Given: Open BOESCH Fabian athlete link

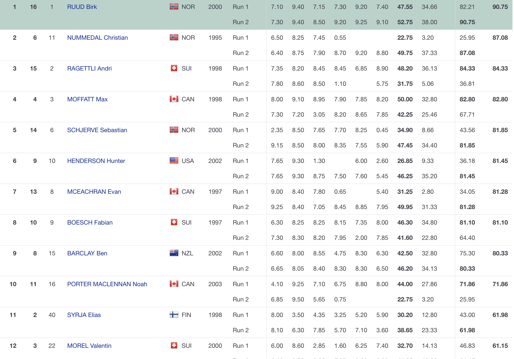Looking at the screenshot, I should point(90,223).
